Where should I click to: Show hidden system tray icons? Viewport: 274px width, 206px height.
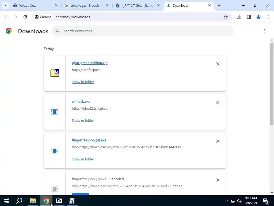point(226,201)
